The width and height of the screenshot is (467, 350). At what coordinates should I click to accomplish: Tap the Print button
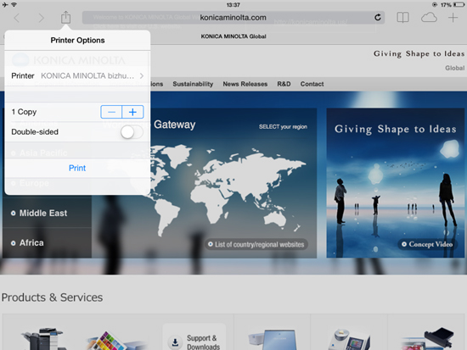coord(77,168)
